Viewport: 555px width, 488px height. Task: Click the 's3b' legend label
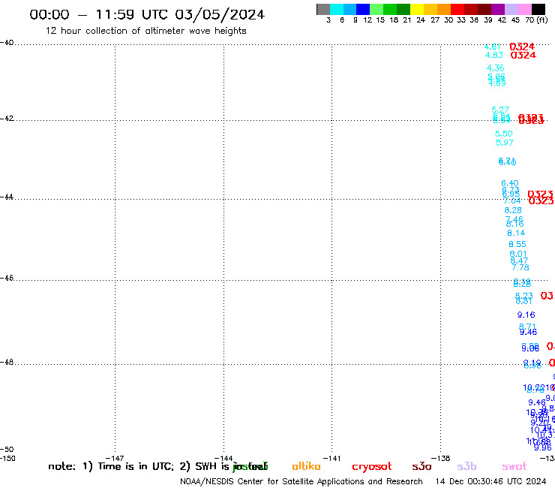[466, 466]
